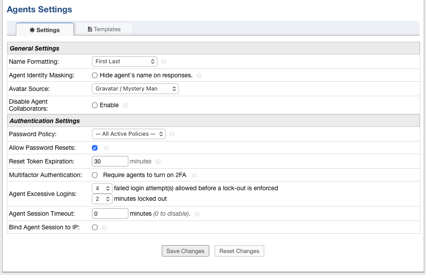The width and height of the screenshot is (426, 275).
Task: Click help icon next to Bind Agent Session to IP
Action: (x=105, y=228)
